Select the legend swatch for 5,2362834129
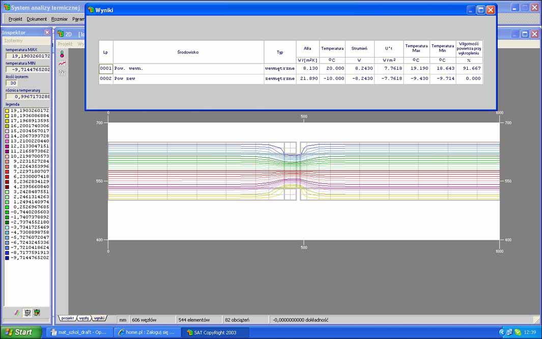This screenshot has height=339, width=542. [x=7, y=182]
